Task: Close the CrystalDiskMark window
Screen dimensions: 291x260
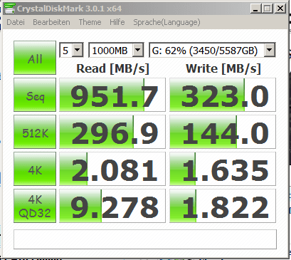Action: (280, 9)
